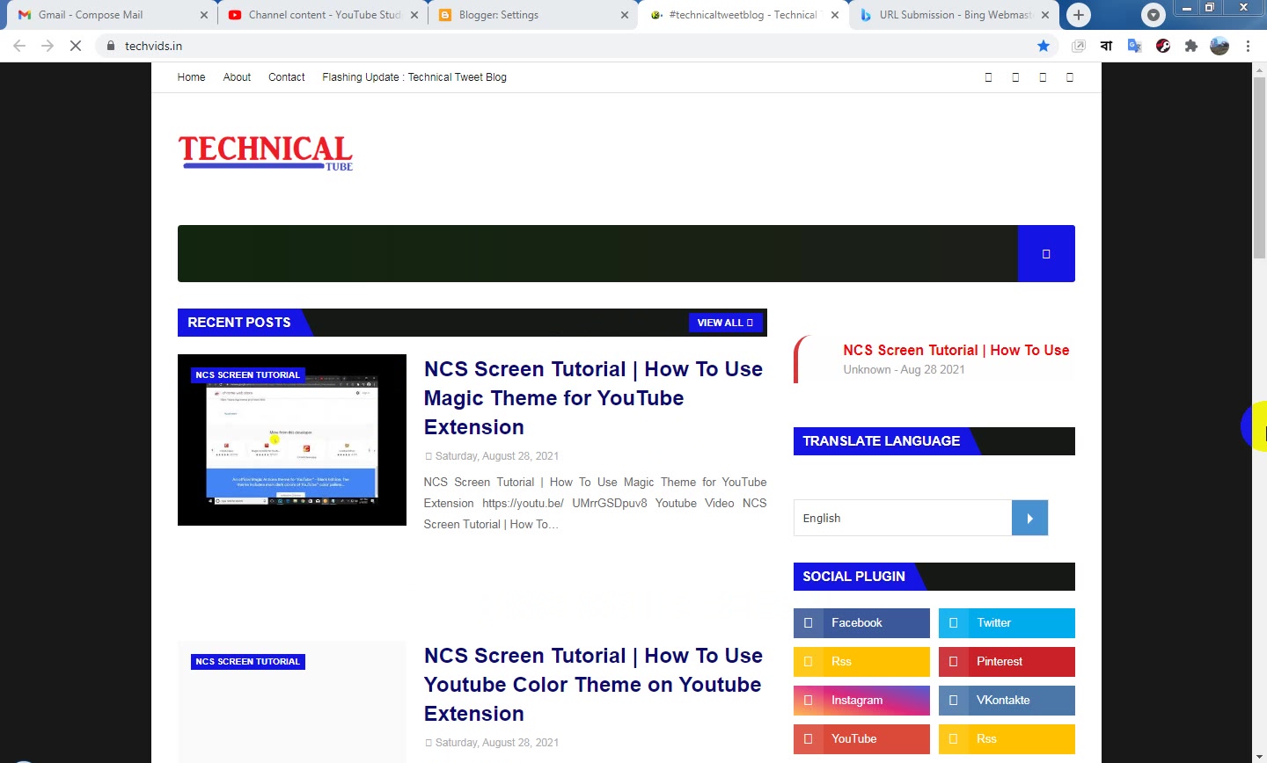1267x763 pixels.
Task: Click the bookmark star icon in address bar
Action: click(1044, 46)
